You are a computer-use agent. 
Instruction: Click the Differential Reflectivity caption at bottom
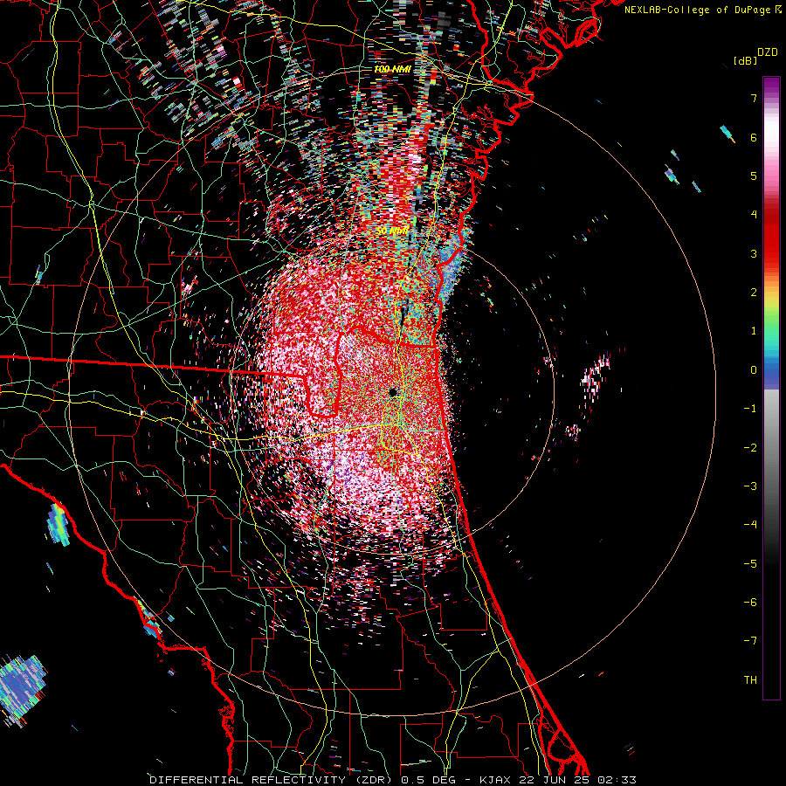pyautogui.click(x=393, y=780)
